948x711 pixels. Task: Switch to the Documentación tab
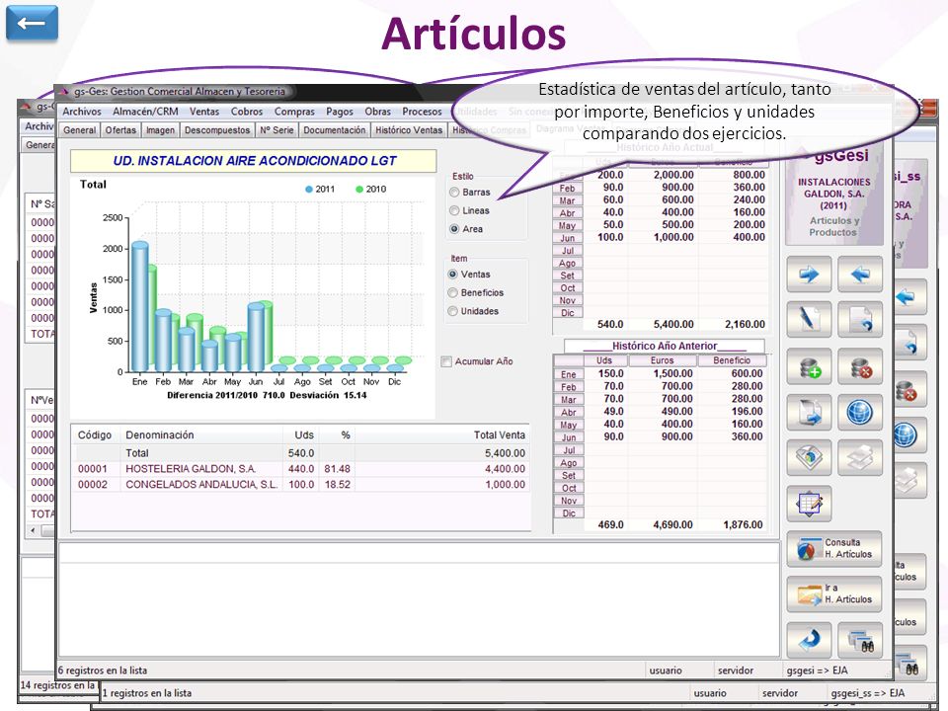pos(335,130)
